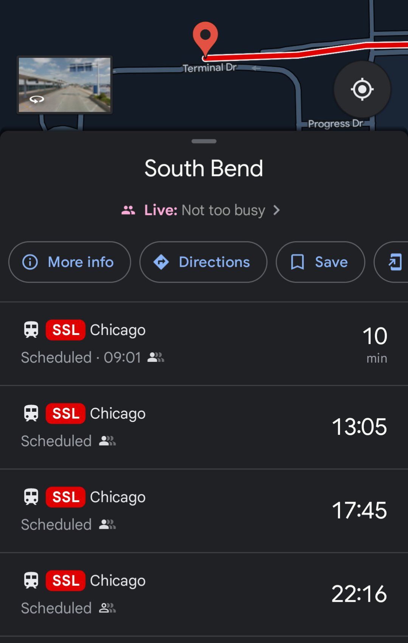This screenshot has height=643, width=408.
Task: Select the 13:05 SSL Chicago departure
Action: 204,427
